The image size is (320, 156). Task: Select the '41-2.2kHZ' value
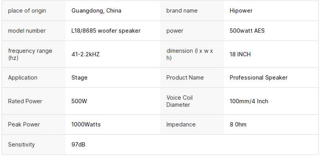coord(85,54)
